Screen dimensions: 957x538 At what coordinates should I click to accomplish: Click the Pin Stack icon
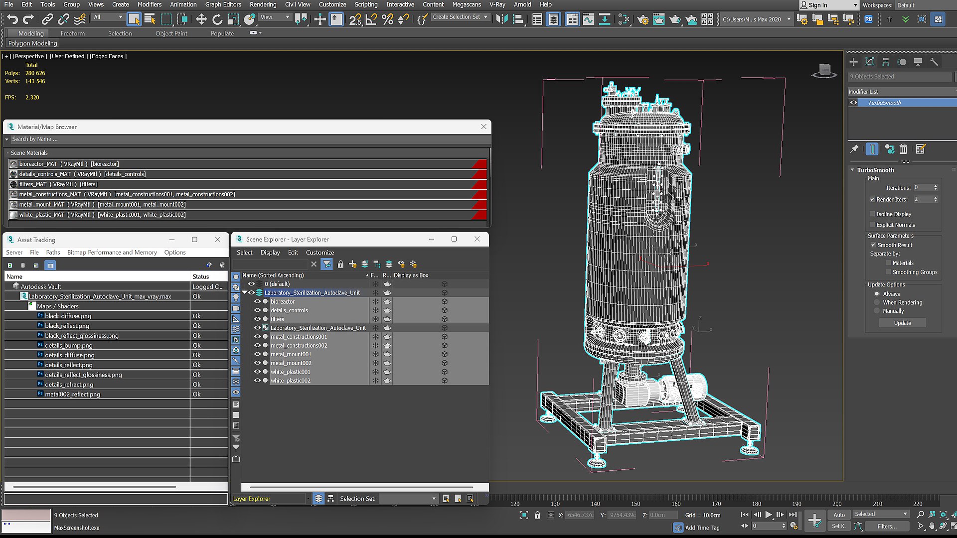click(854, 148)
